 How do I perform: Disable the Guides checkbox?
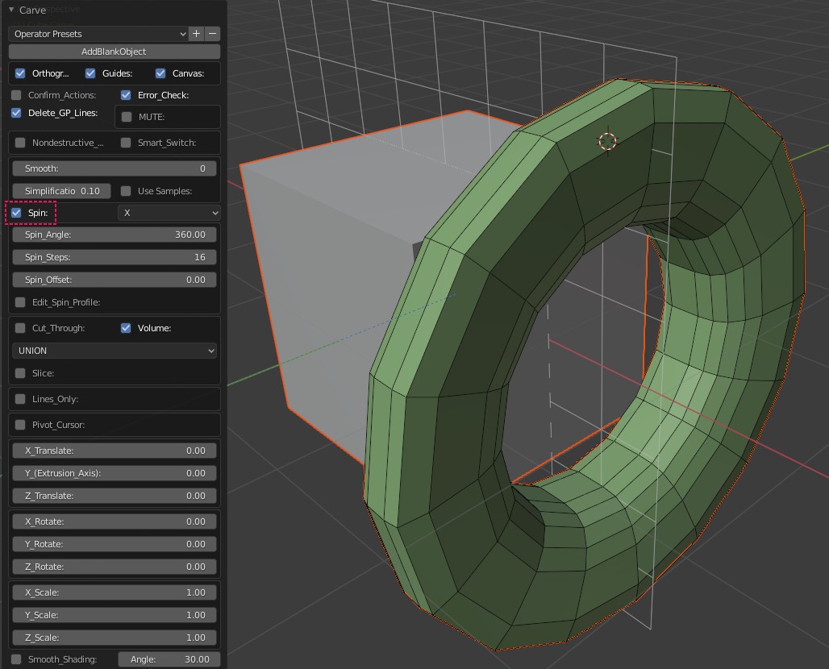pyautogui.click(x=91, y=73)
